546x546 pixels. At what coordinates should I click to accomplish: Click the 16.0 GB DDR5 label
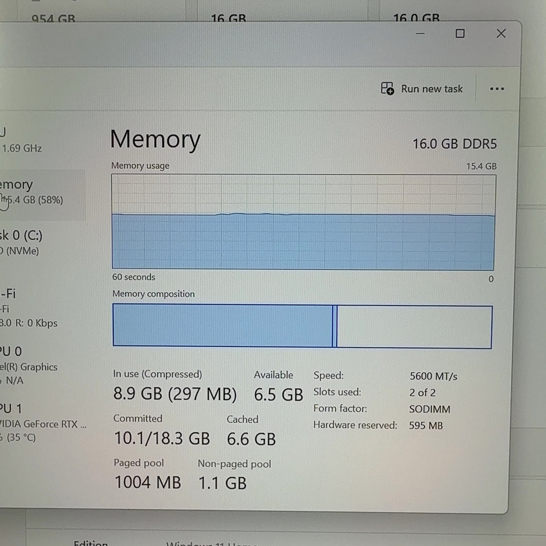coord(455,144)
